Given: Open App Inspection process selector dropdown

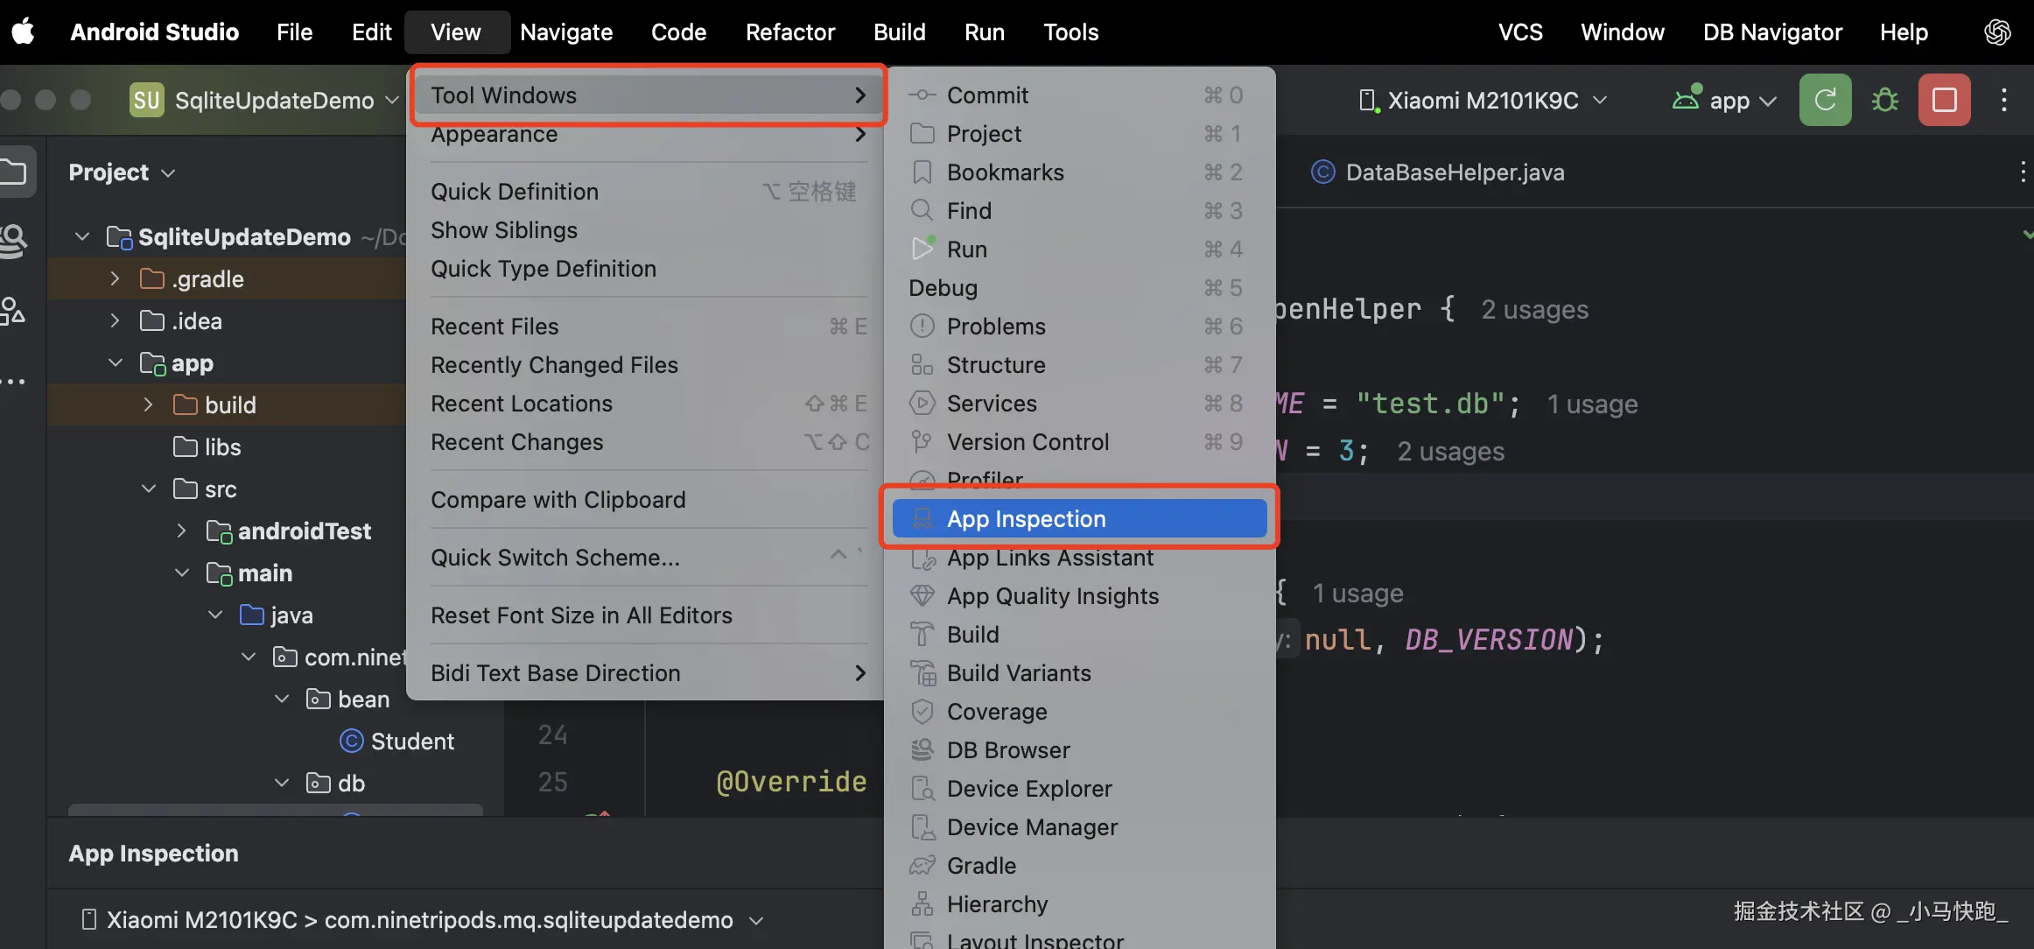Looking at the screenshot, I should [756, 920].
